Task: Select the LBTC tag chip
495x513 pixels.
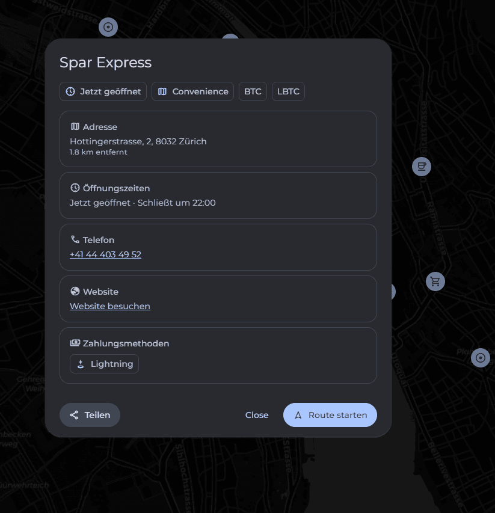Action: 288,91
